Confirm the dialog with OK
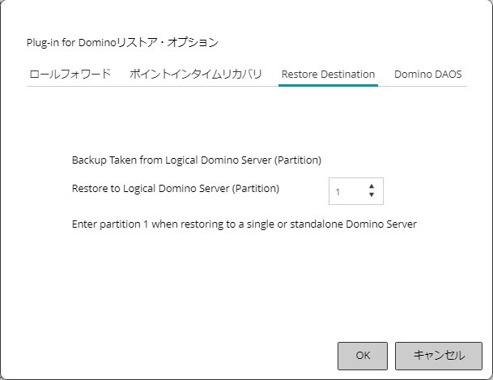Viewport: 493px width, 380px height. (363, 356)
